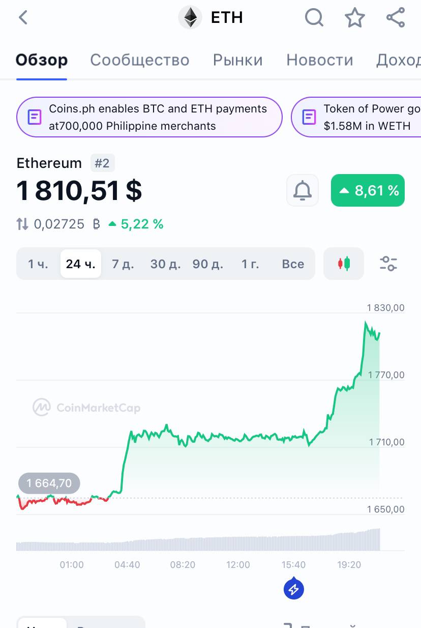Switch to the candlestick chart view
Viewport: 421px width, 628px height.
click(x=344, y=264)
